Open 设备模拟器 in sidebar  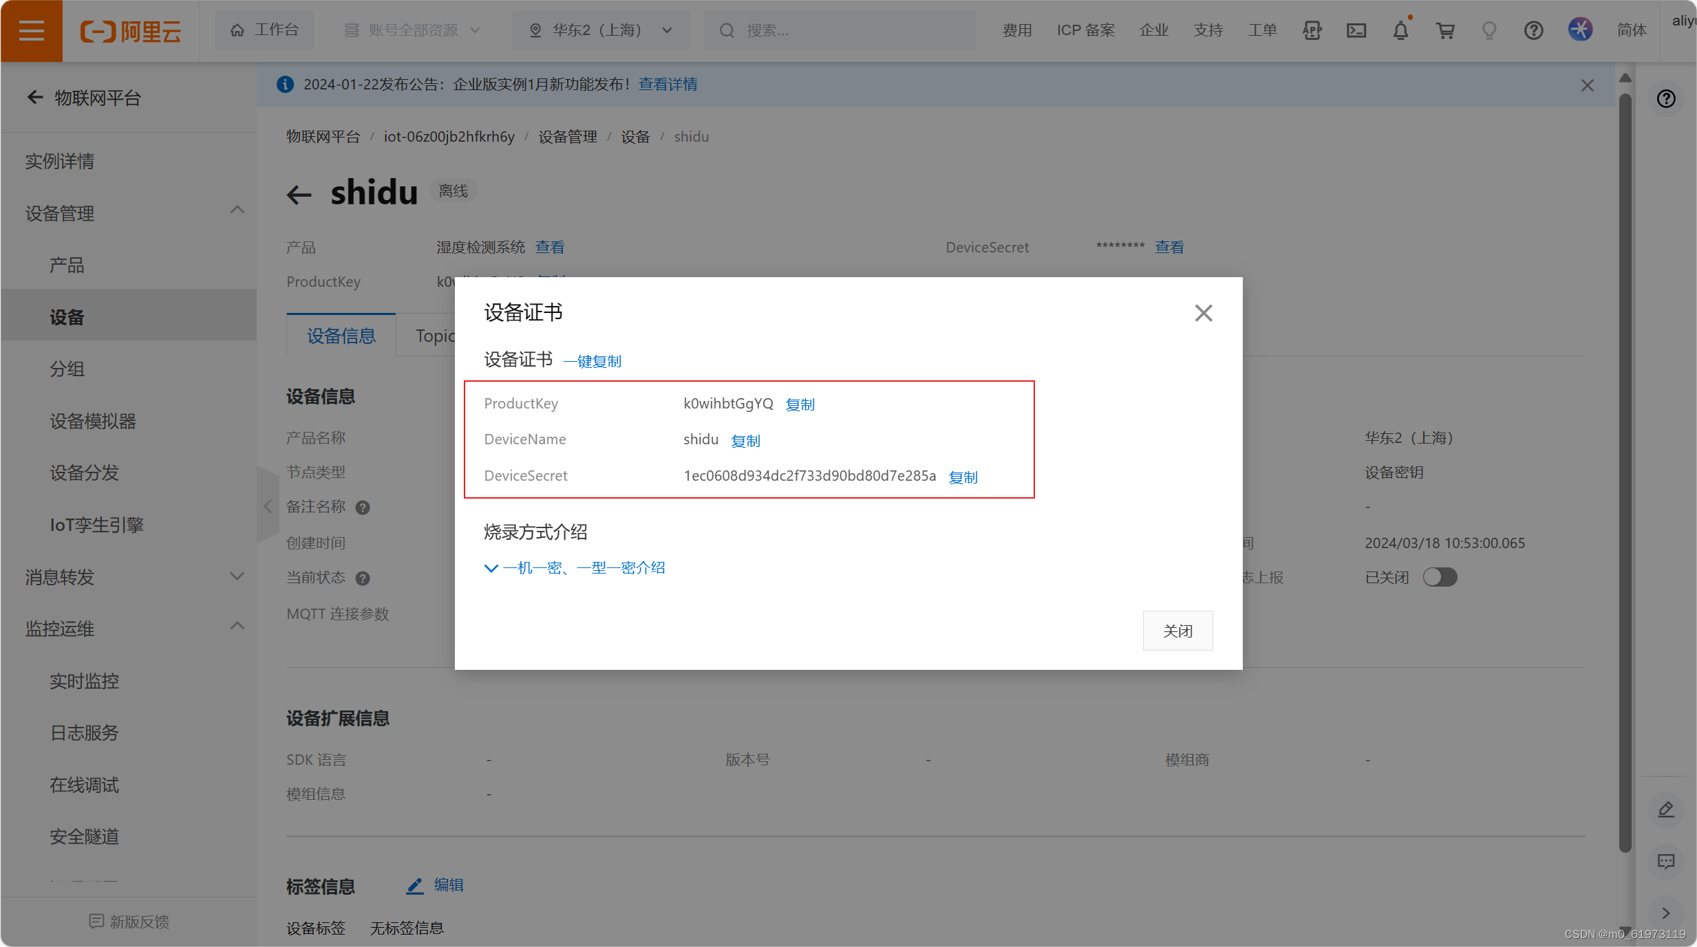[93, 422]
